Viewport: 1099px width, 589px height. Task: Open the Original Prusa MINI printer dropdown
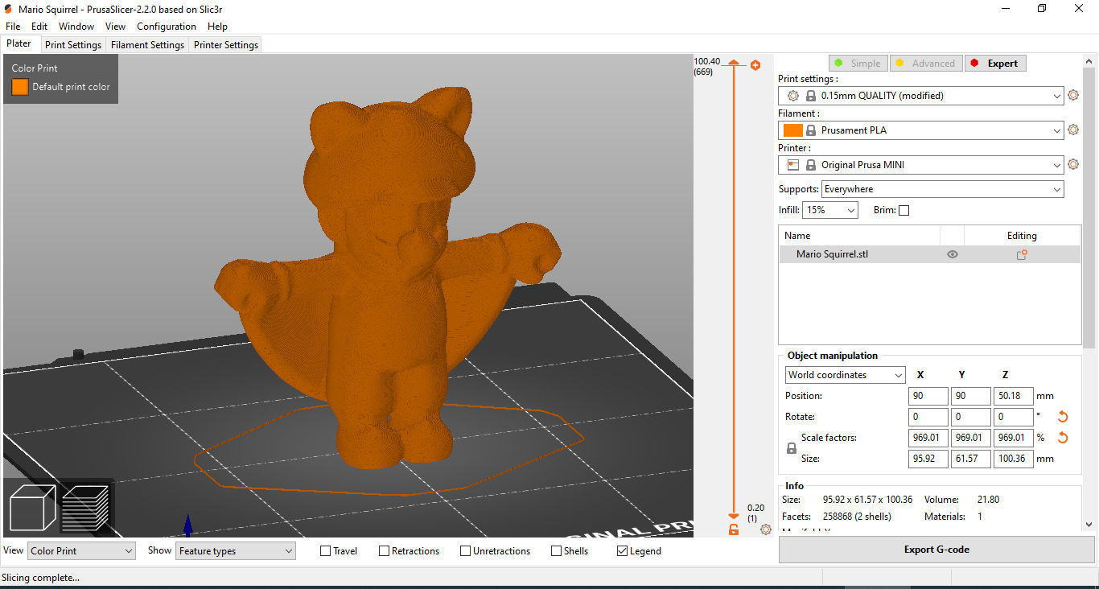(921, 165)
